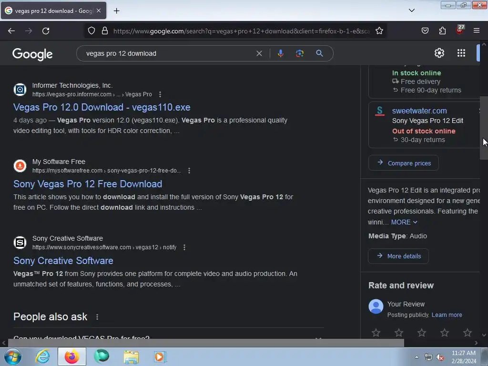Open the Google apps grid

point(461,53)
